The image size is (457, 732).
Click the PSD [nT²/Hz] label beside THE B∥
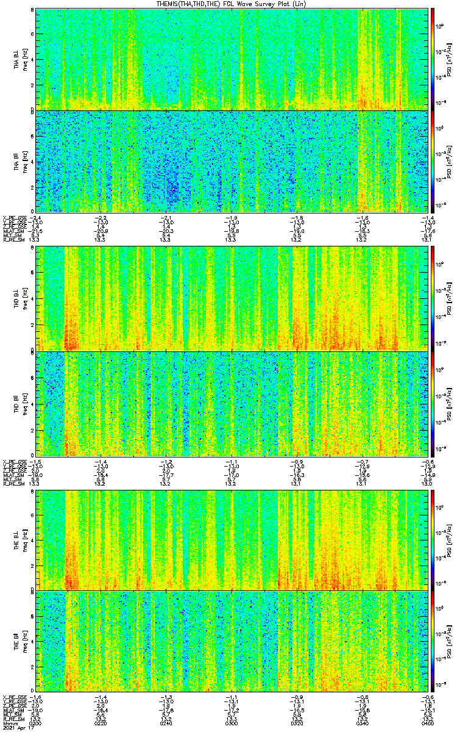(x=448, y=642)
